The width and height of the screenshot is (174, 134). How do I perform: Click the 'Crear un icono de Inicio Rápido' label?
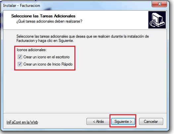pos(48,64)
